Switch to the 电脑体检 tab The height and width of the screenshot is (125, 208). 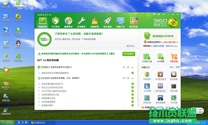[x=42, y=22]
